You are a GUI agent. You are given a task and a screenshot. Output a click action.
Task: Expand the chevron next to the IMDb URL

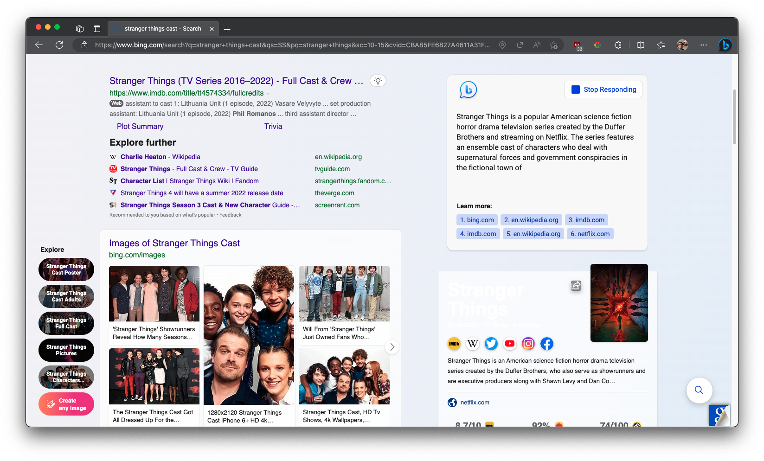click(269, 93)
